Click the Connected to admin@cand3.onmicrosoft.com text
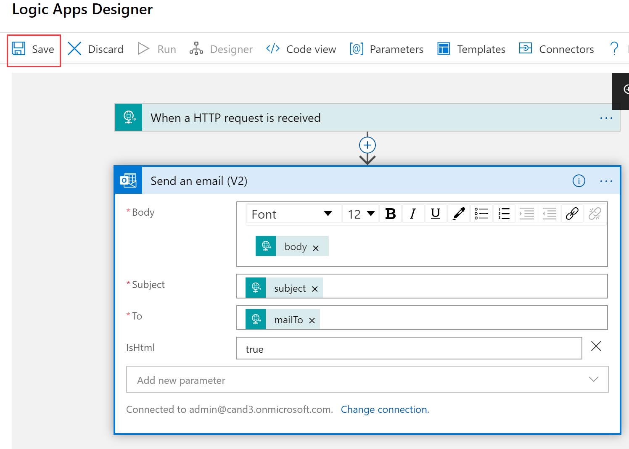 coord(230,409)
